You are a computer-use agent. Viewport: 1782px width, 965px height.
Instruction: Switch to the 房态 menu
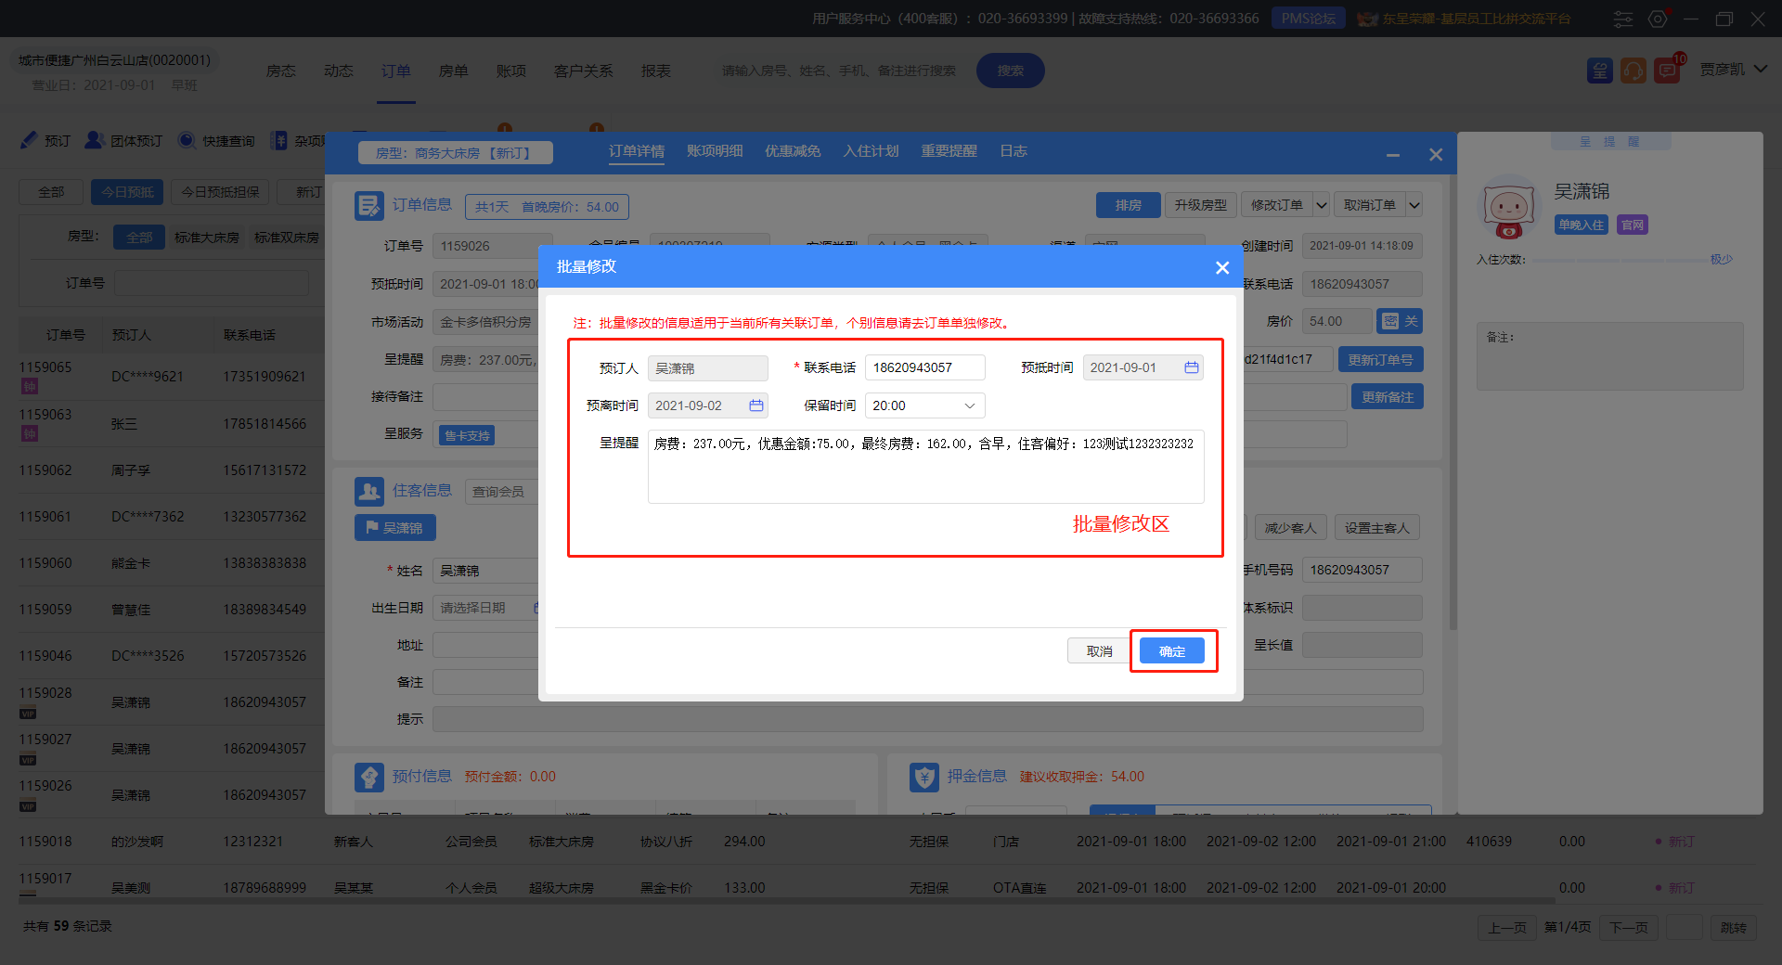point(281,71)
